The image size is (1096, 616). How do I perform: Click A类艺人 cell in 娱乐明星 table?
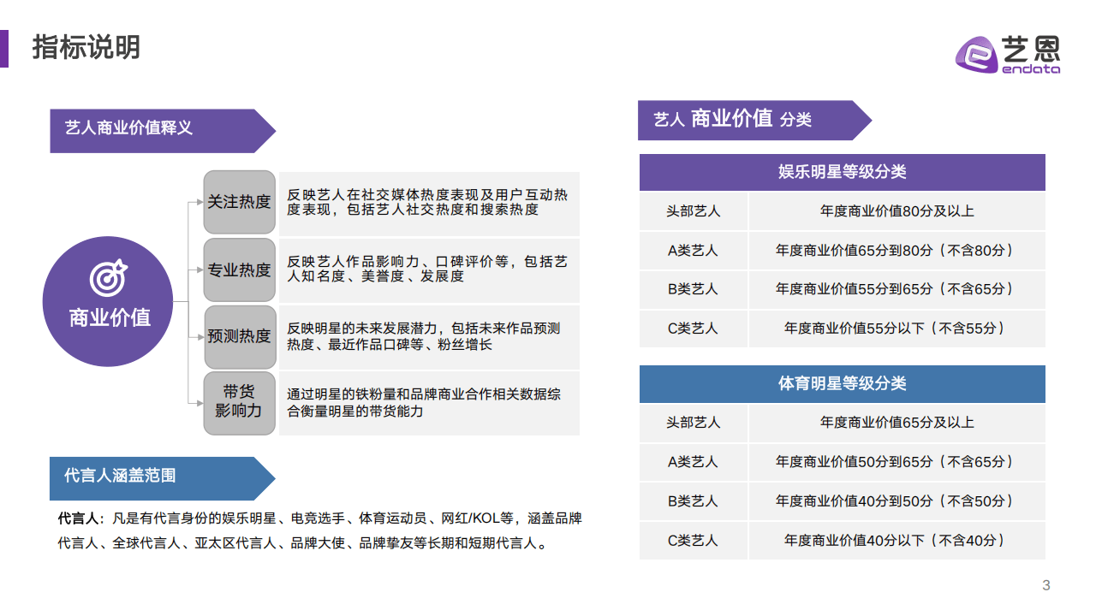click(694, 251)
